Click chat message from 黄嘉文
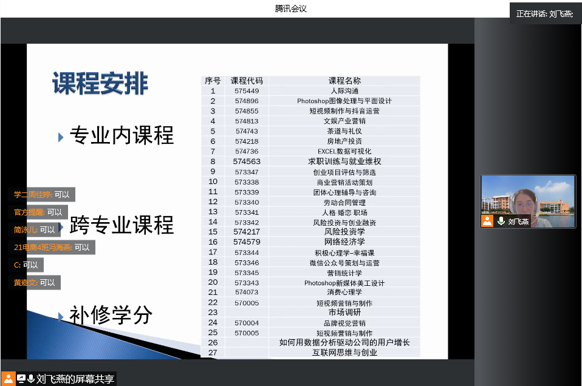582x386 pixels. pyautogui.click(x=35, y=282)
